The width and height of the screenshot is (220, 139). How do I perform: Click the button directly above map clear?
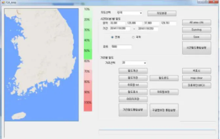click(x=197, y=71)
